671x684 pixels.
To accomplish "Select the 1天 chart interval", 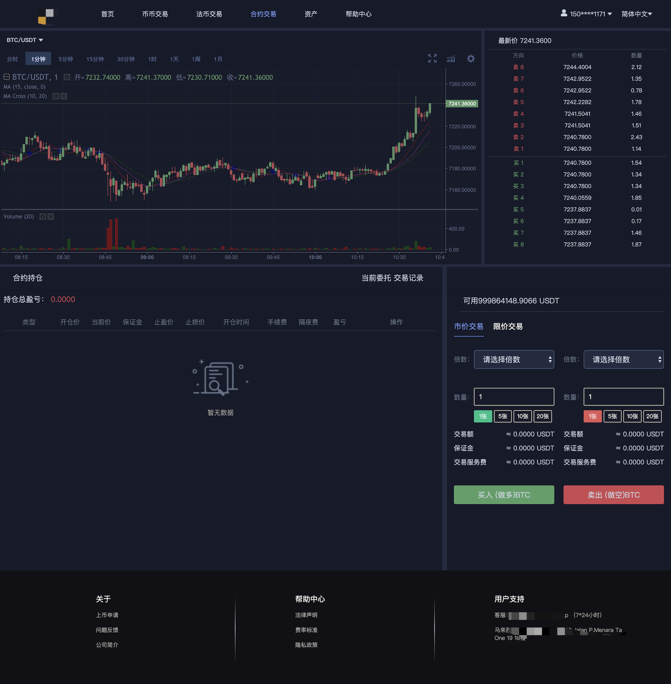I will tap(174, 59).
